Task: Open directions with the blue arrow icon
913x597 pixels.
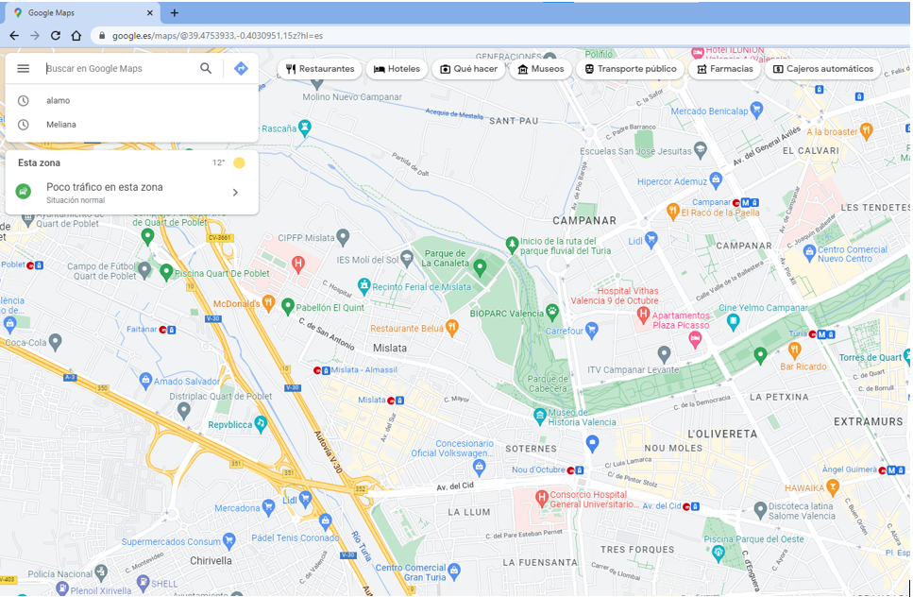Action: [241, 69]
